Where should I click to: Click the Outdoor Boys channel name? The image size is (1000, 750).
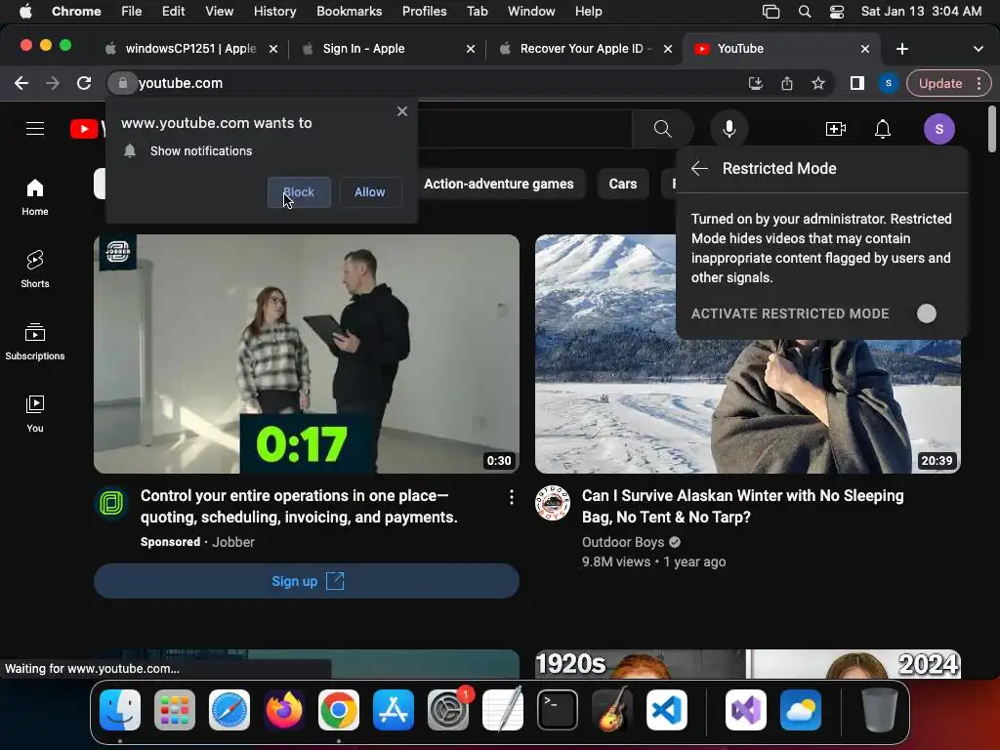(623, 542)
